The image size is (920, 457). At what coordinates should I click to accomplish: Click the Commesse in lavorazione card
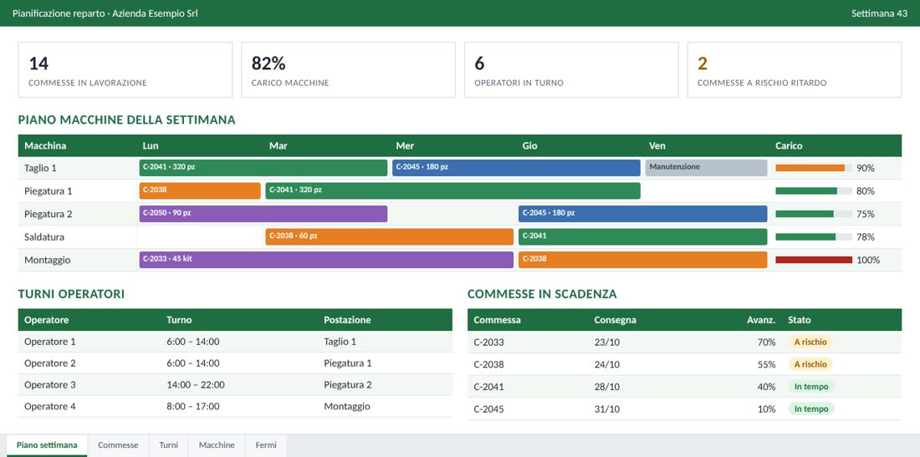[125, 69]
